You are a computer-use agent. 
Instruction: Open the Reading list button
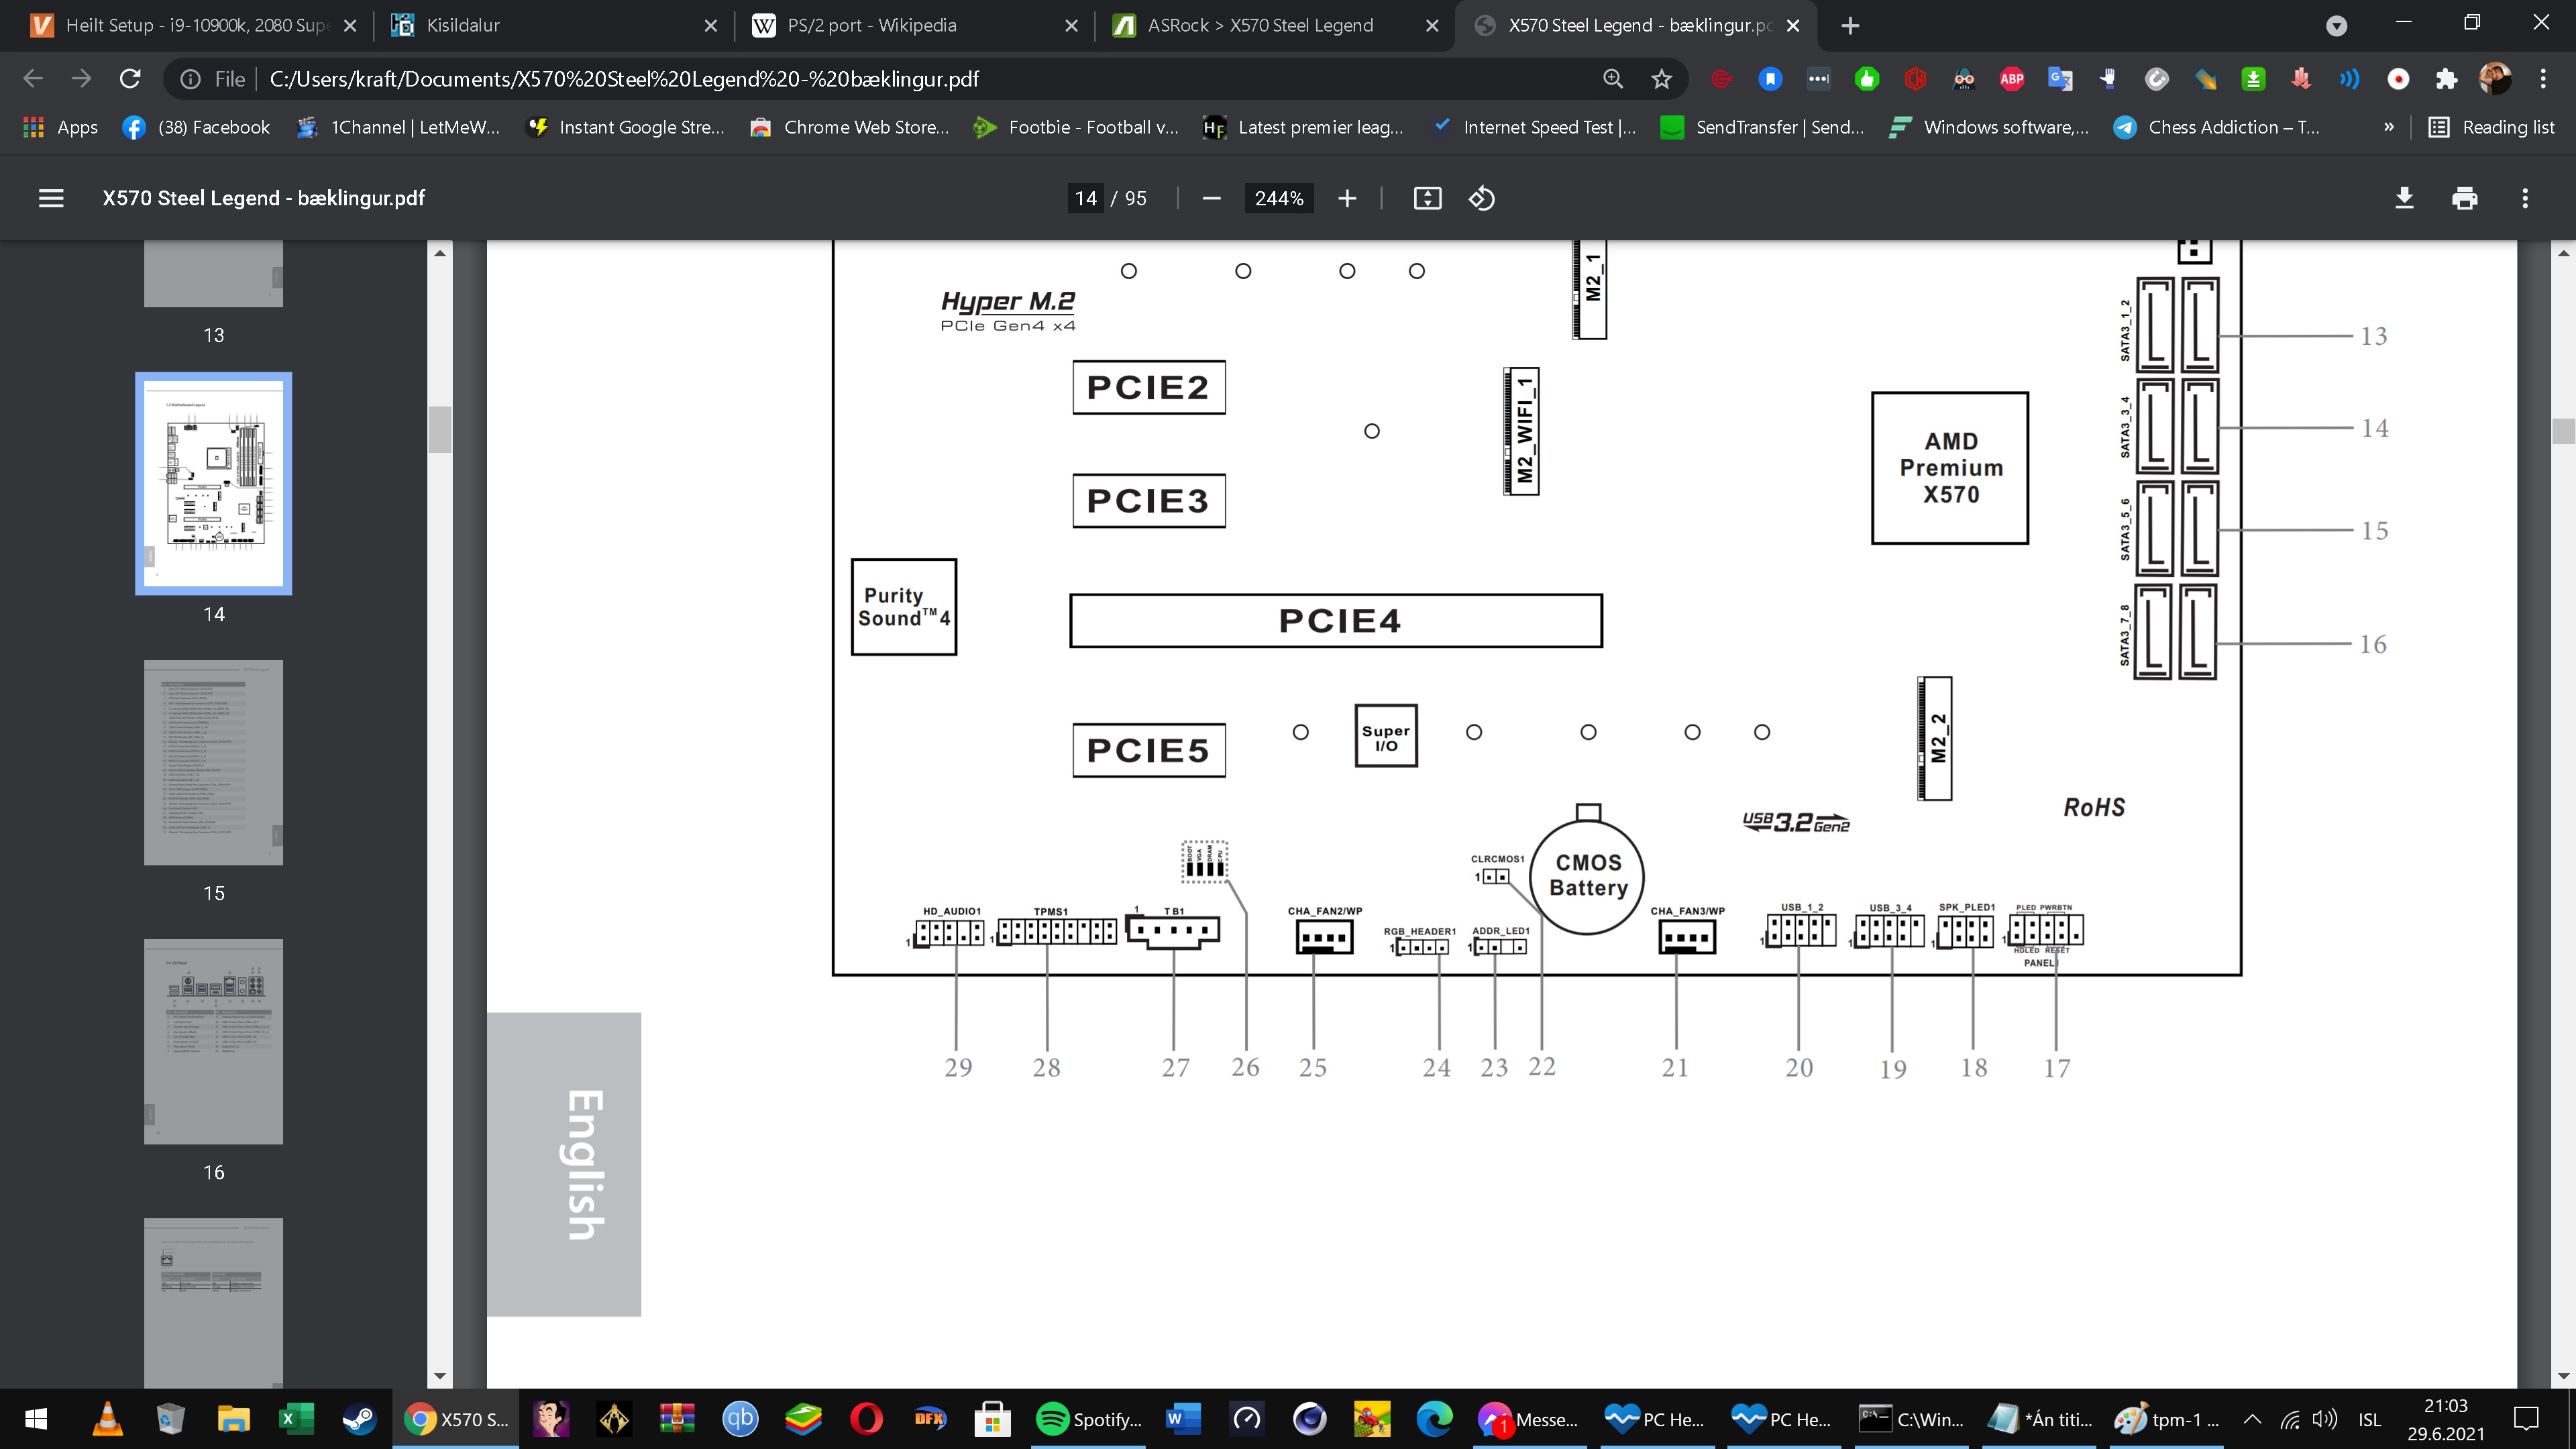[2493, 127]
